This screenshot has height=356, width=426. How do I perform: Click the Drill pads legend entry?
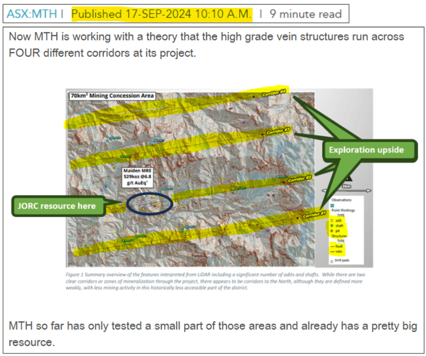[340, 261]
